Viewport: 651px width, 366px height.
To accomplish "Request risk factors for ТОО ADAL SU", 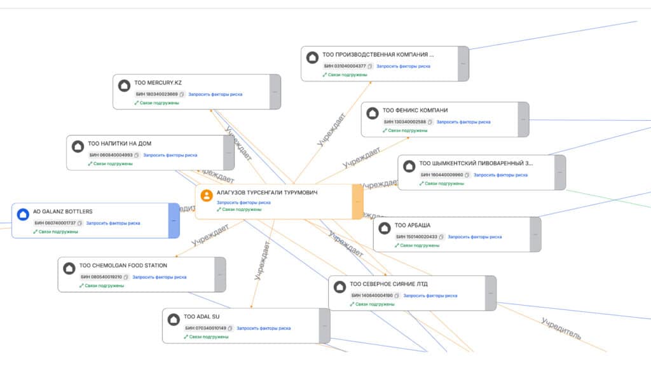I will click(x=264, y=328).
